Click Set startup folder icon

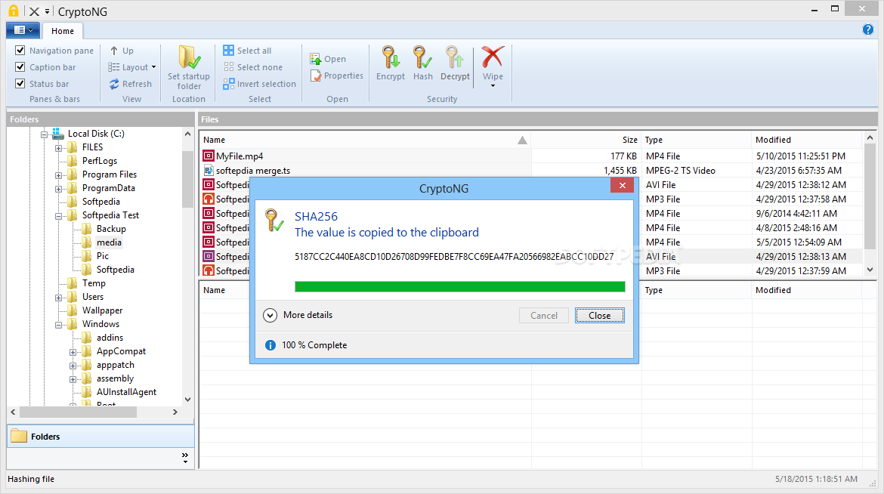[x=189, y=57]
